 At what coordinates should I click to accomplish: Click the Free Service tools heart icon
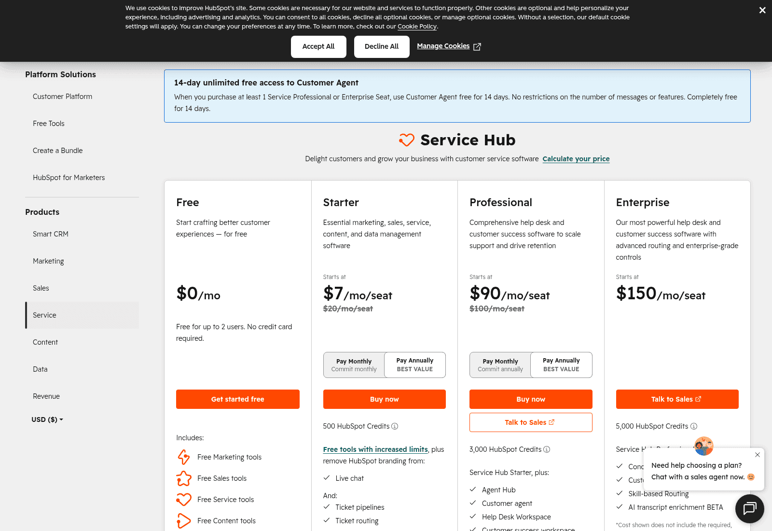[x=184, y=500]
